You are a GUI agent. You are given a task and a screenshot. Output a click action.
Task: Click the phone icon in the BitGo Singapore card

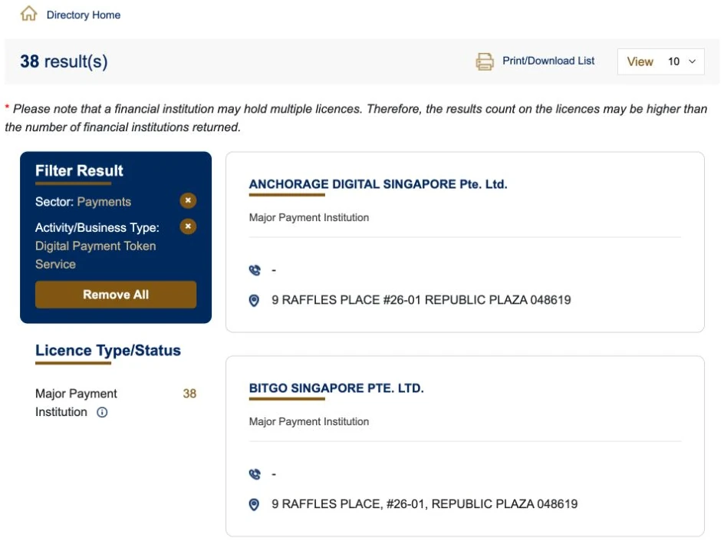[x=255, y=474]
